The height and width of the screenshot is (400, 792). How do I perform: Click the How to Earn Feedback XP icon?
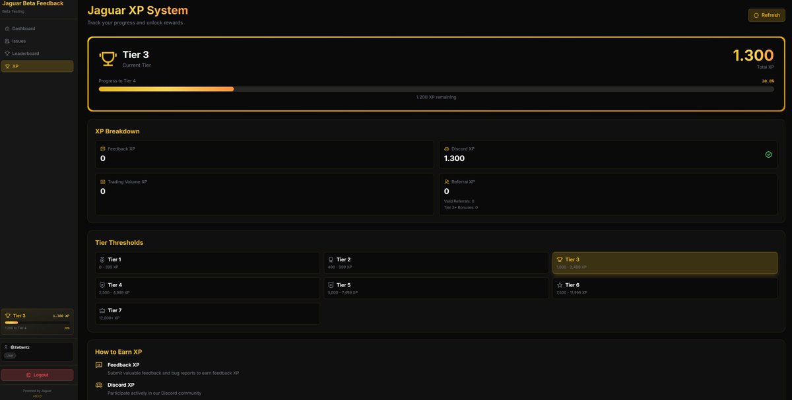99,365
